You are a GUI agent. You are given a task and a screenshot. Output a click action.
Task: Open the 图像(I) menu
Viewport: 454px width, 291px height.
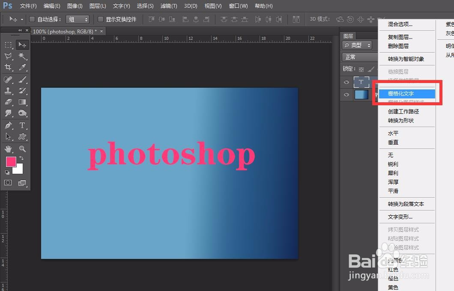tap(75, 6)
